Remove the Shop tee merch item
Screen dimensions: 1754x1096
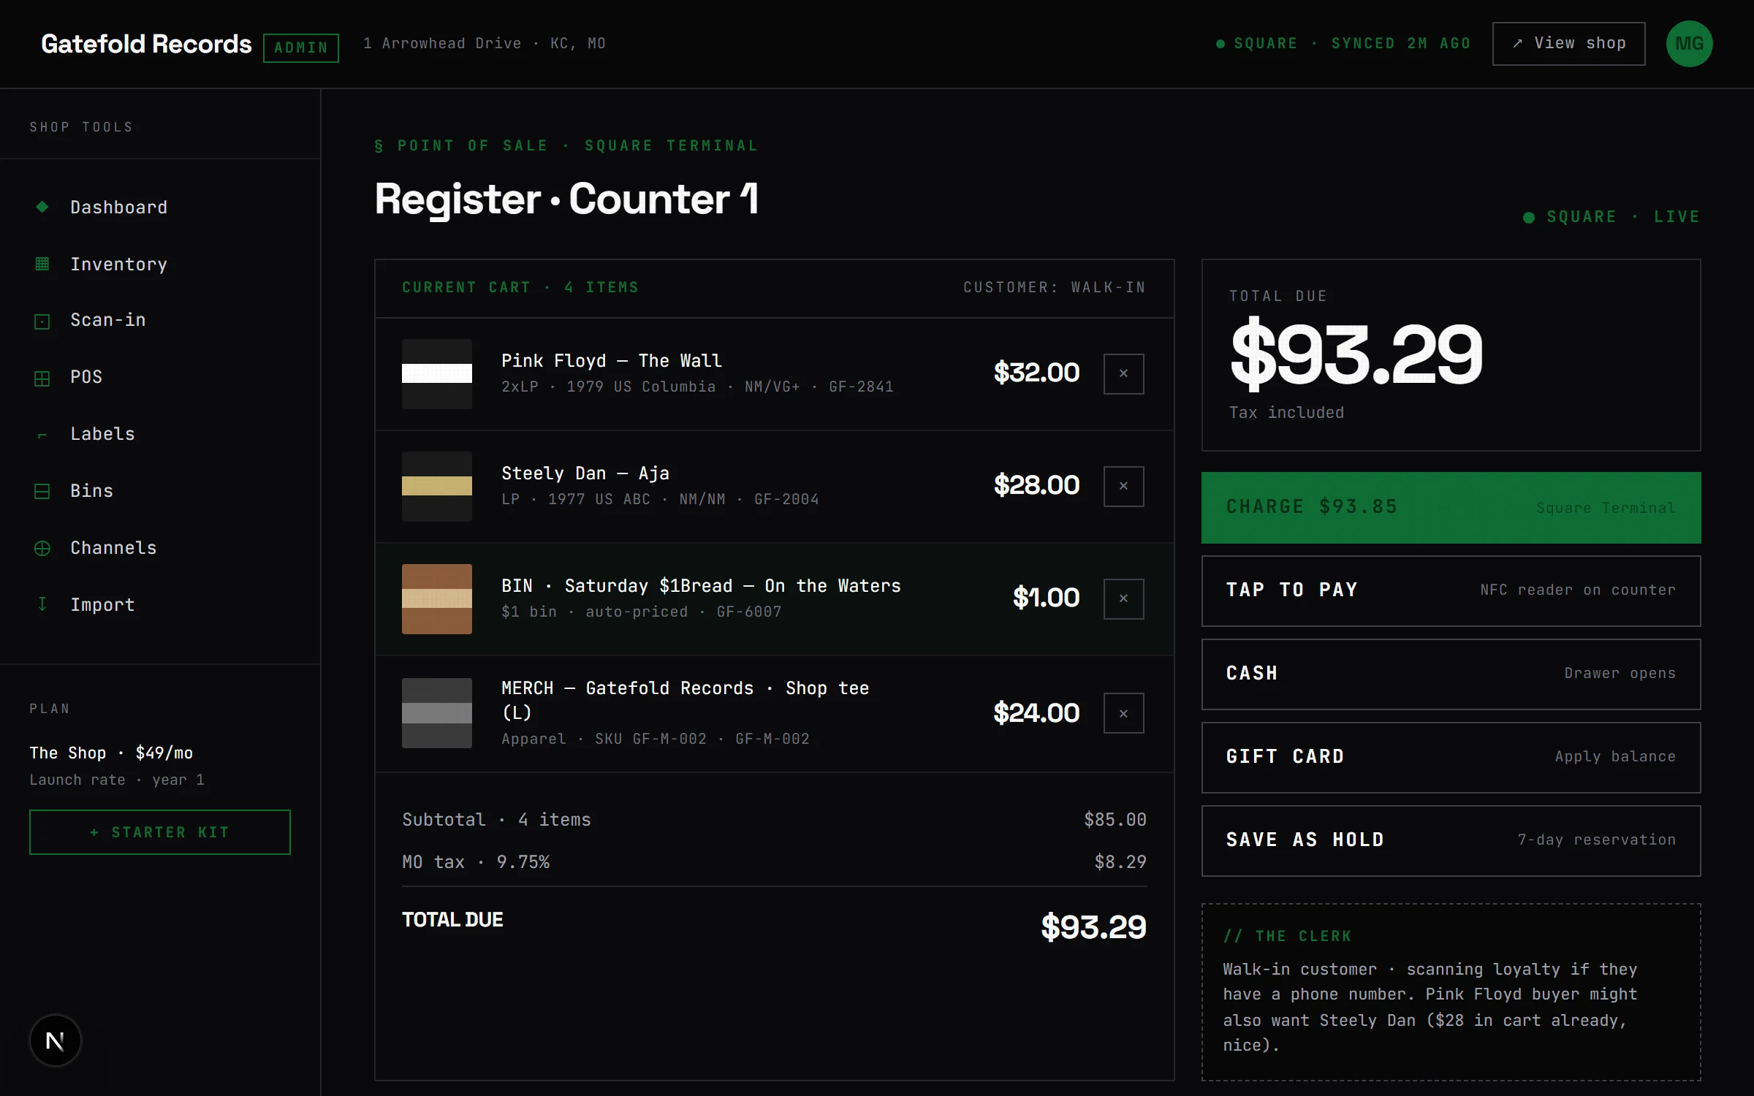tap(1124, 713)
